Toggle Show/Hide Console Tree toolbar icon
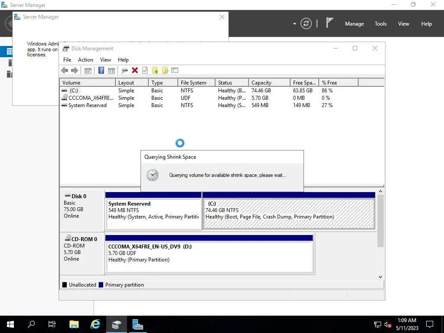 click(88, 71)
